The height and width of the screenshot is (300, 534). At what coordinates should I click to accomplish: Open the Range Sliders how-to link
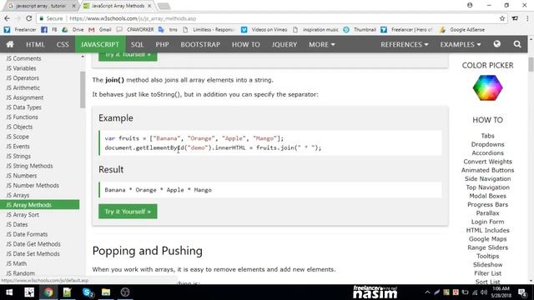tap(487, 247)
